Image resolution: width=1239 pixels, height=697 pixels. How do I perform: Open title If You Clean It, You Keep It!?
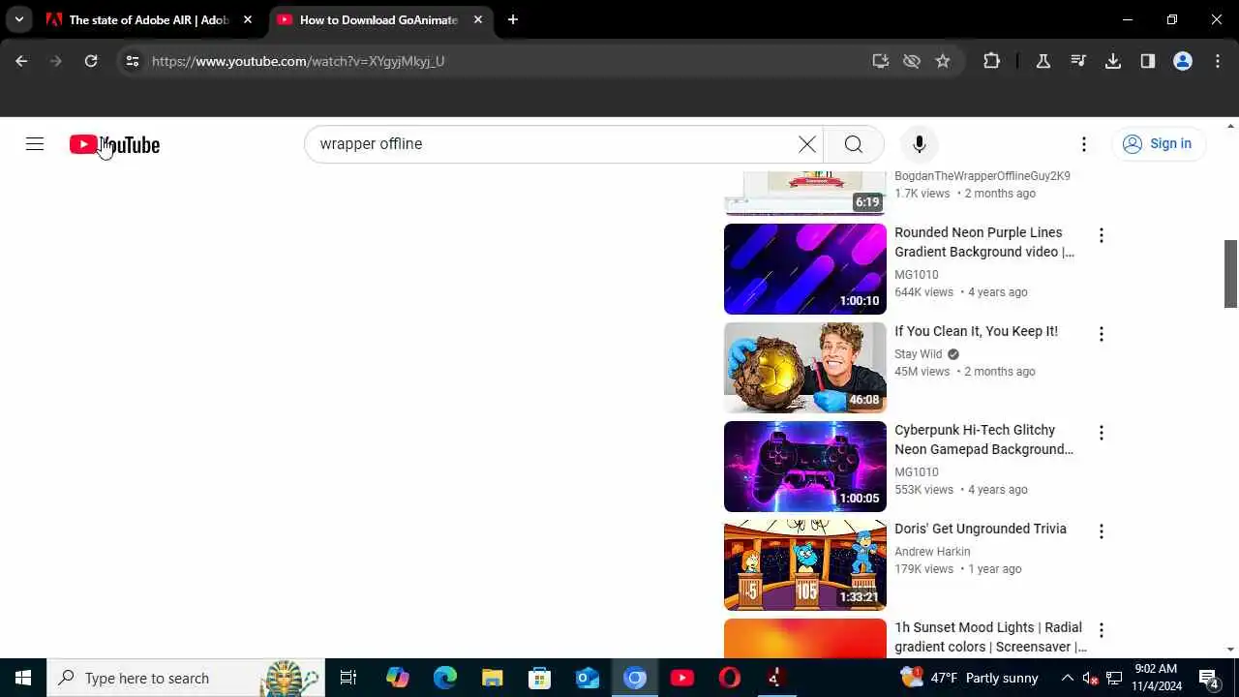976,331
